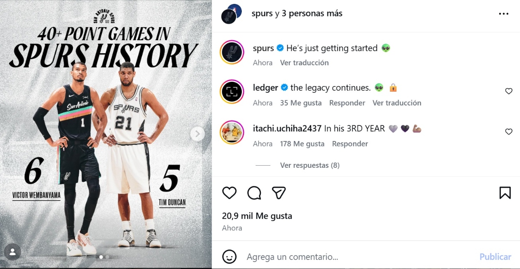Viewport: 520px width, 269px height.
Task: Open the 'spurs y 3 personas más' header
Action: pyautogui.click(x=297, y=13)
